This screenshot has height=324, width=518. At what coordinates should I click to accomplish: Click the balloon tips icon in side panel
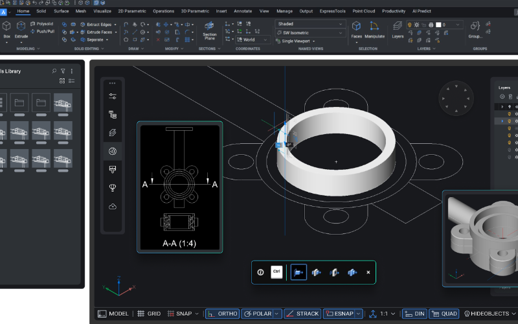113,188
